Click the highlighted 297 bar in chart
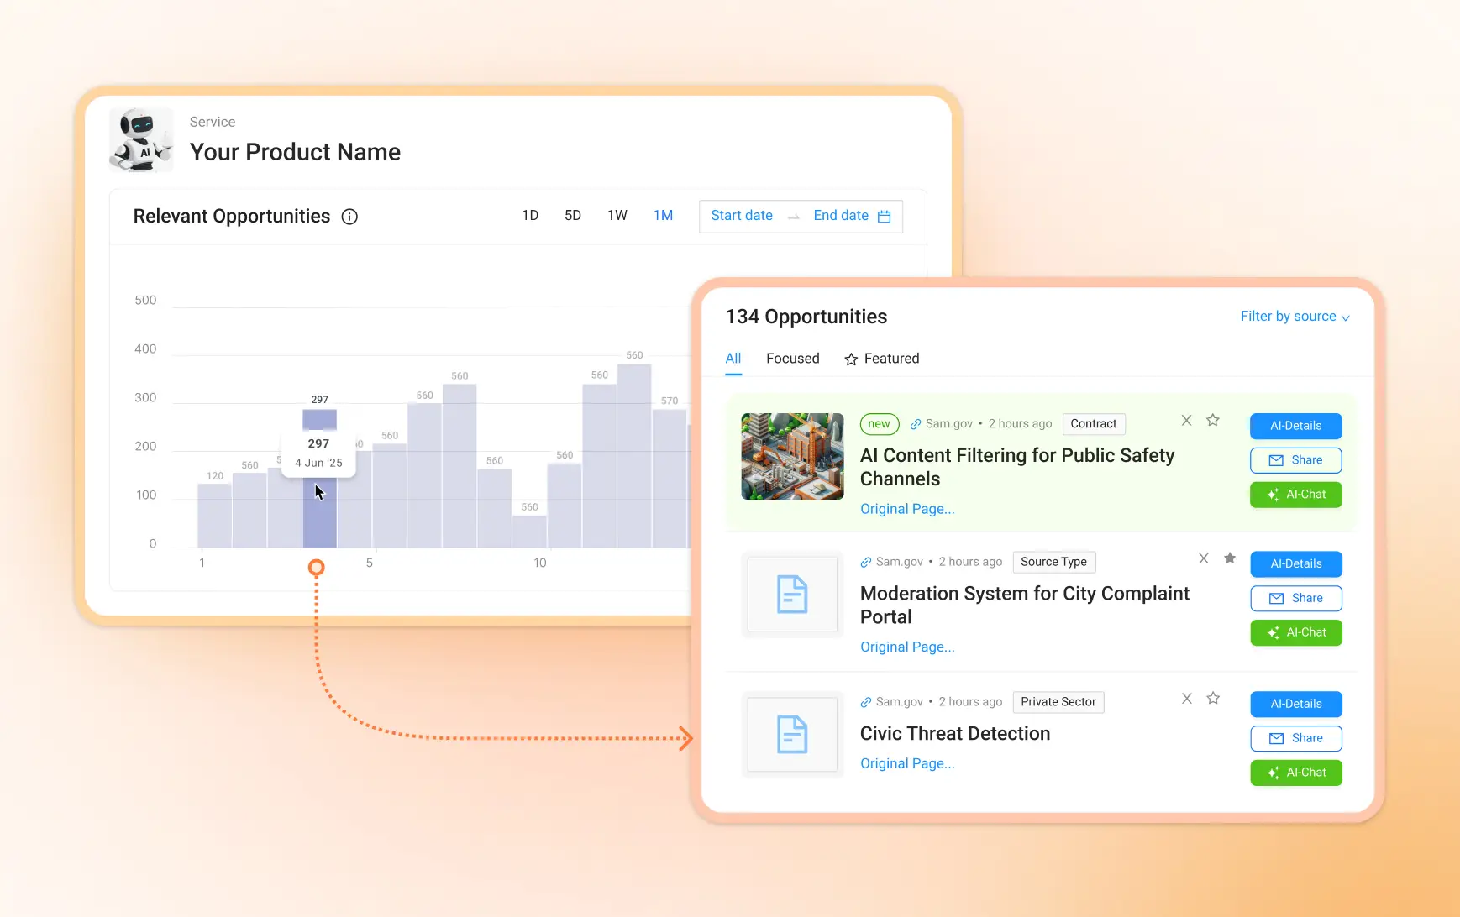1460x917 pixels. (319, 512)
